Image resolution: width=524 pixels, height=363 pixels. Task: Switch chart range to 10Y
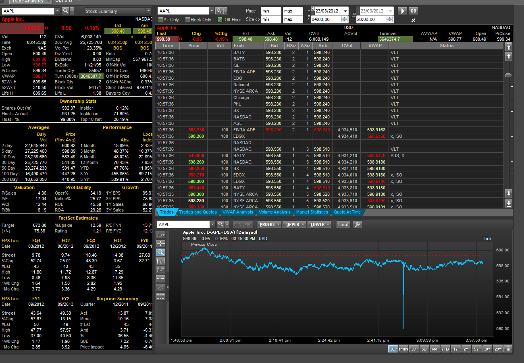point(487,349)
